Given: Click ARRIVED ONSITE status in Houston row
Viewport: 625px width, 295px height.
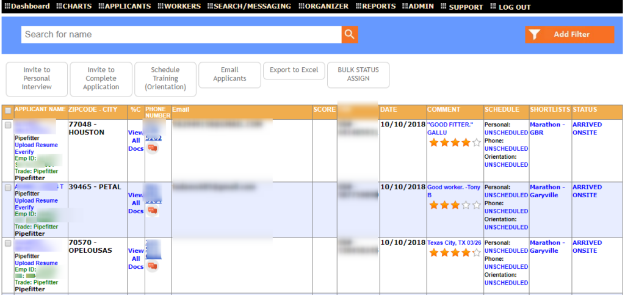Looking at the screenshot, I should [587, 128].
